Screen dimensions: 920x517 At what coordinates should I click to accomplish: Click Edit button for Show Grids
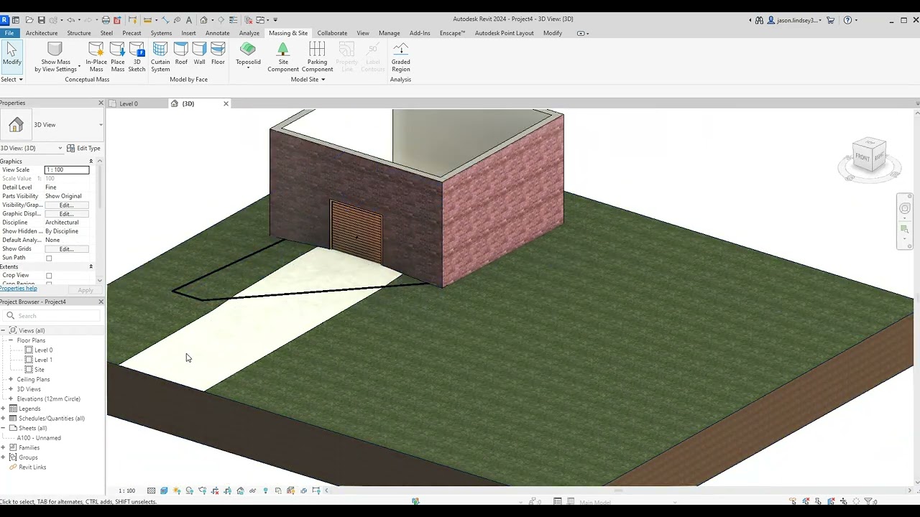point(66,249)
